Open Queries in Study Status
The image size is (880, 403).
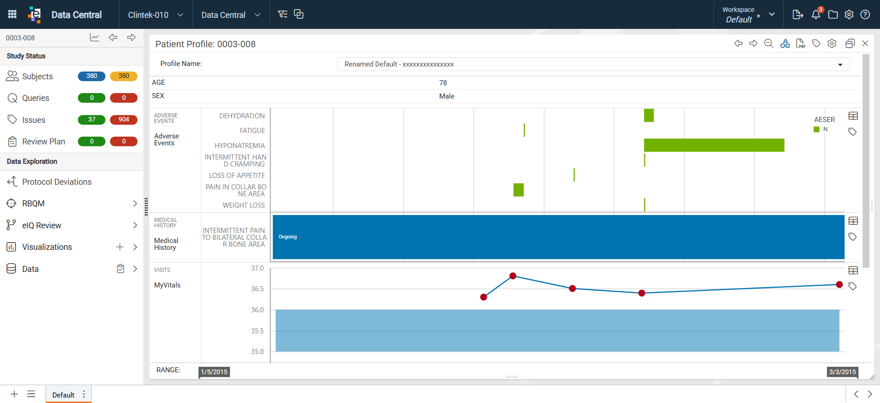click(36, 98)
